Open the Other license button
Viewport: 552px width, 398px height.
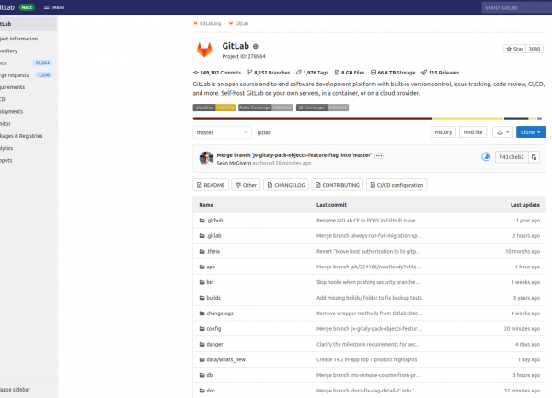(246, 185)
